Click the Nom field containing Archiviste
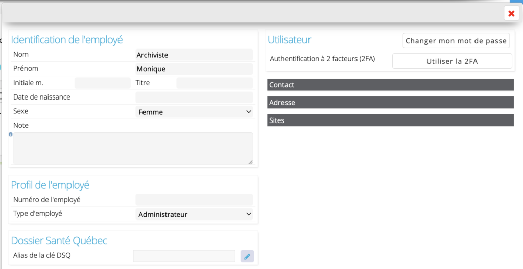Viewport: 523px width, 269px height. click(194, 55)
